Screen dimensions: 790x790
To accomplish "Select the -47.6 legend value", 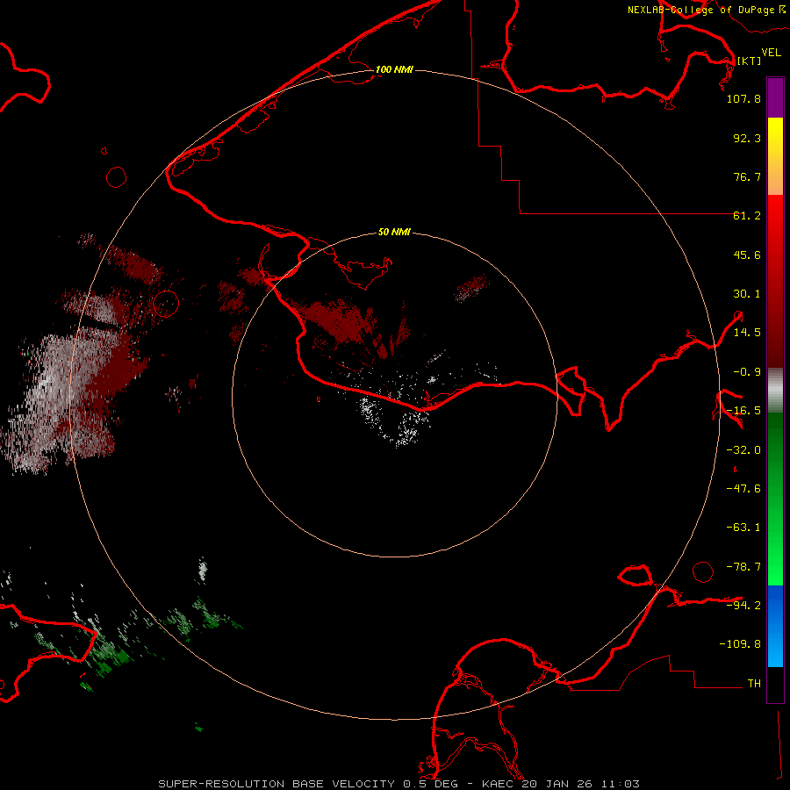I will coord(743,489).
